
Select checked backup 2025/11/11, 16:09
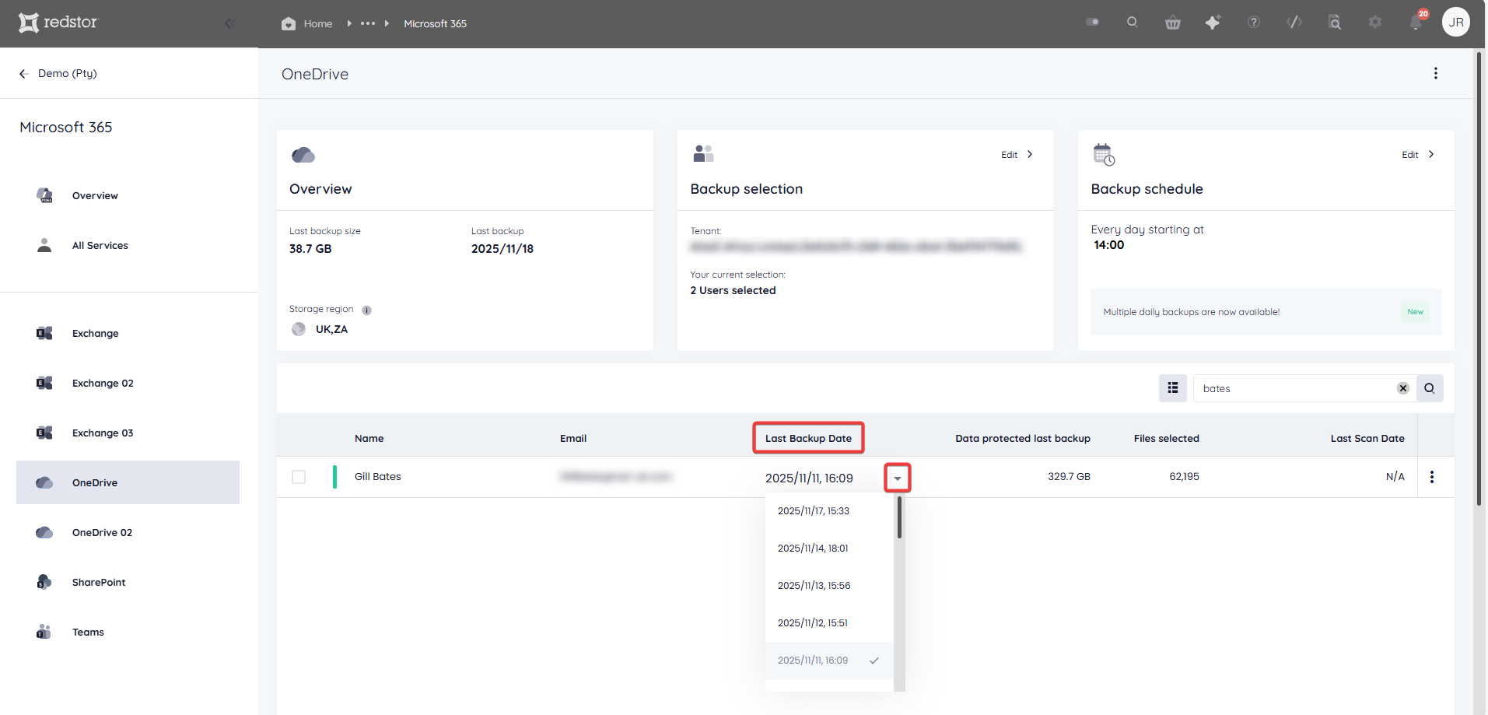pos(829,661)
